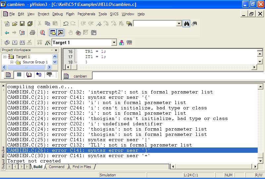This screenshot has height=179, width=265.
Task: Collapse the Source Group 1 node
Action: pos(12,62)
